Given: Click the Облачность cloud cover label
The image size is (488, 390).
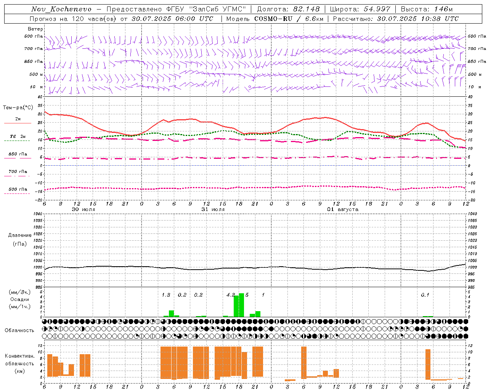Looking at the screenshot, I should coord(19,330).
